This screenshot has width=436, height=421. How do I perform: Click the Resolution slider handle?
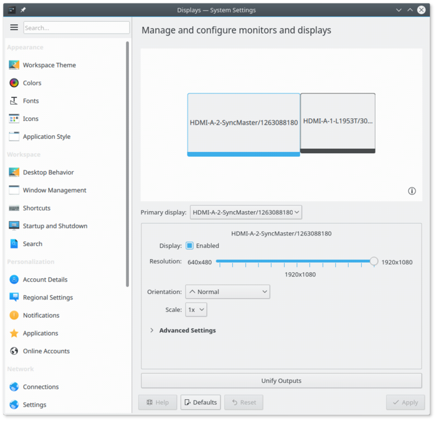(374, 261)
